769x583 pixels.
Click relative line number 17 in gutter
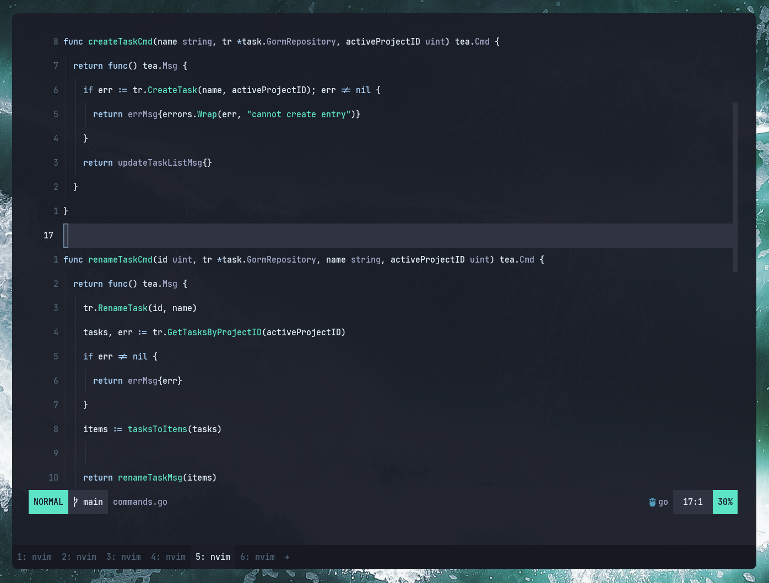pyautogui.click(x=48, y=235)
